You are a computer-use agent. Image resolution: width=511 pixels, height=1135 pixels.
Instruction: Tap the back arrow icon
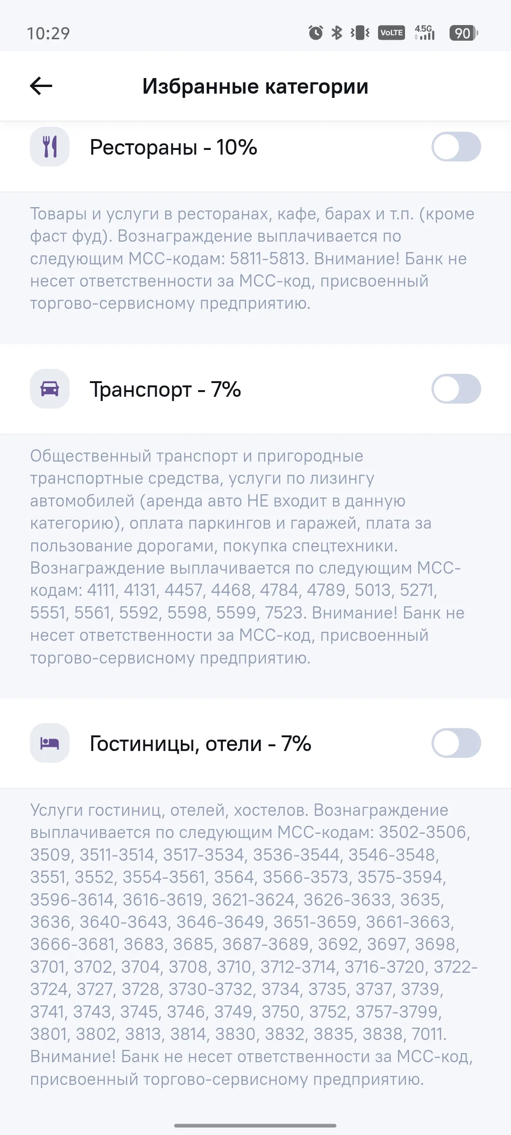coord(41,86)
